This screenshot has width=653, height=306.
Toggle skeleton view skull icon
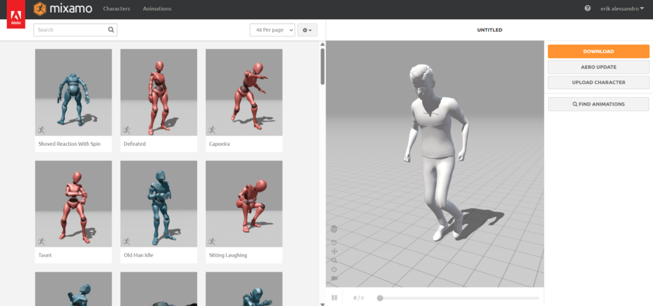pos(334,229)
